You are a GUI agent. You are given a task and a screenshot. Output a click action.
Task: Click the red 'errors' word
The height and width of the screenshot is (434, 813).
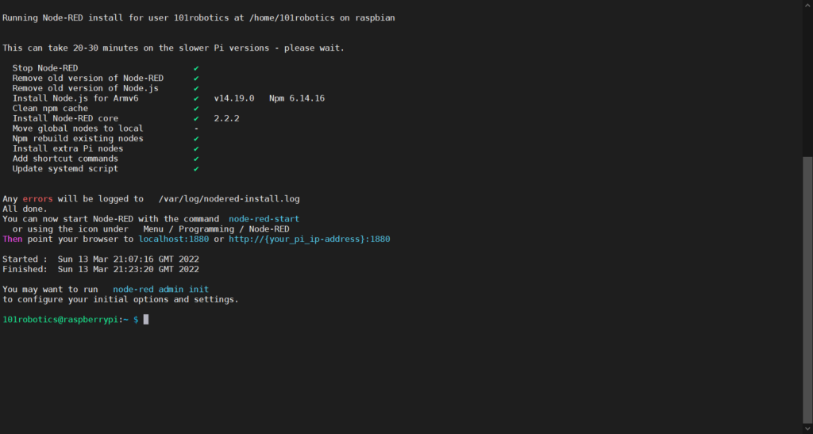(37, 199)
